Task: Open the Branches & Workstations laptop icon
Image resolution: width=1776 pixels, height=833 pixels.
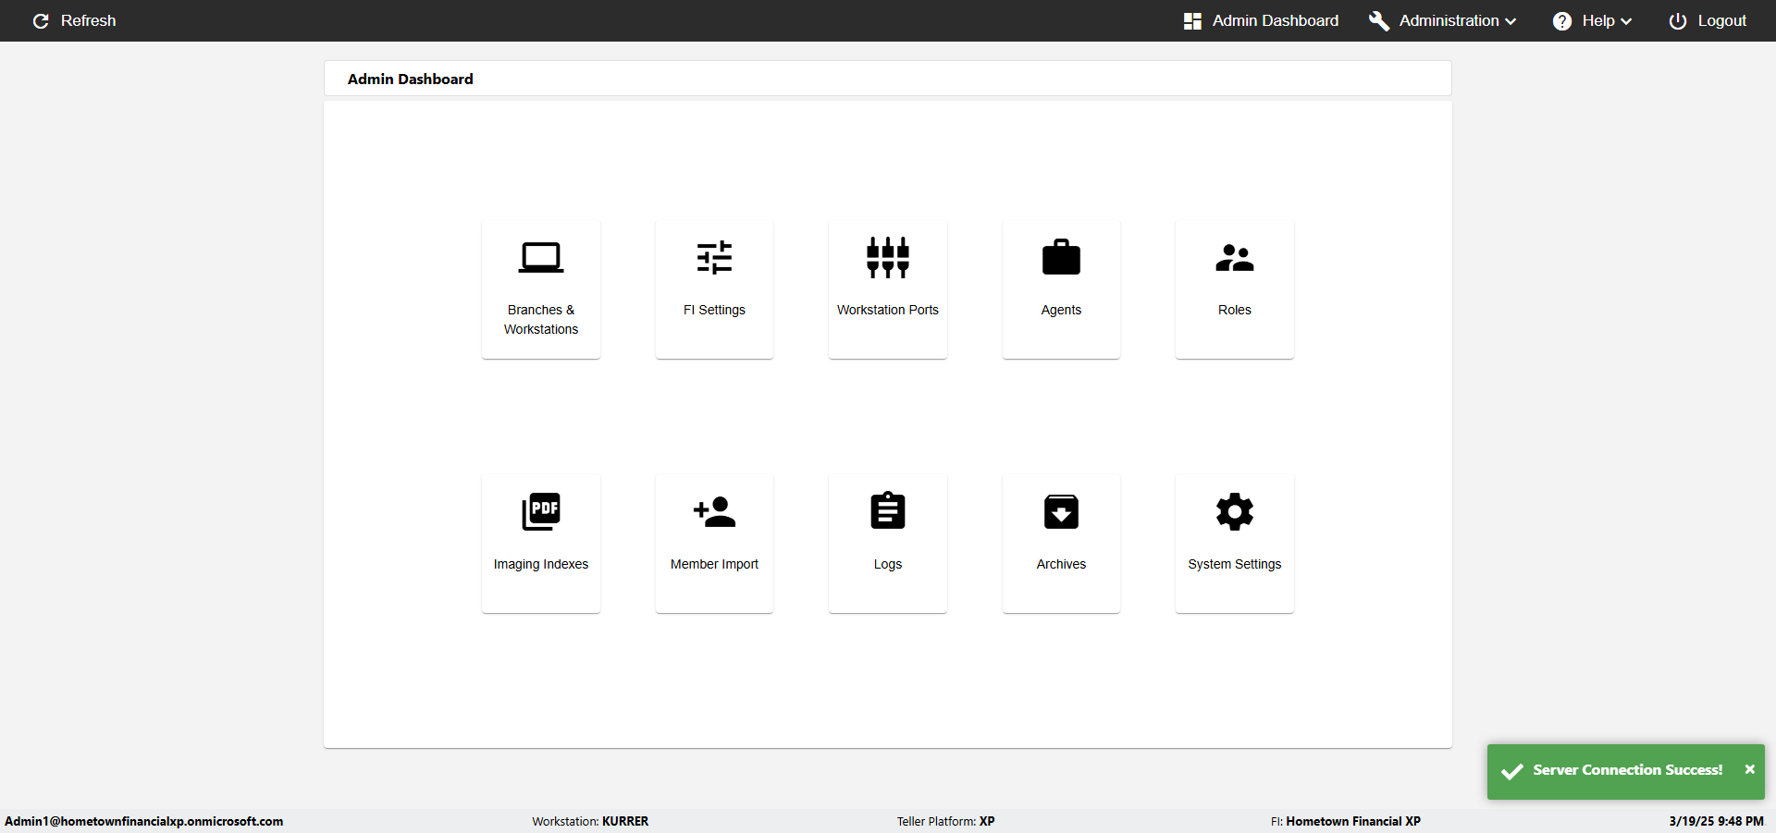Action: click(x=541, y=258)
